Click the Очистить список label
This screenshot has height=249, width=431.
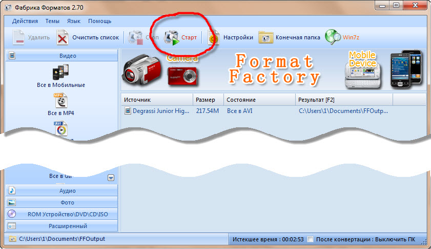point(96,37)
